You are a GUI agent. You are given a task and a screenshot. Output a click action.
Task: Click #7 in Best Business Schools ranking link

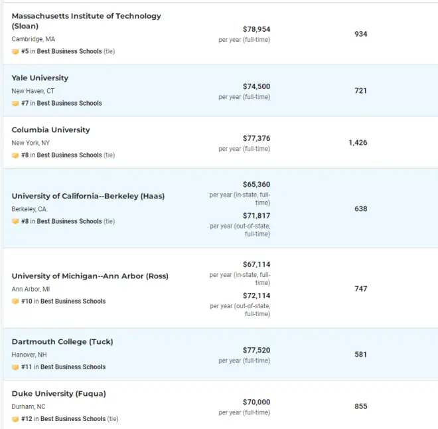(x=62, y=103)
